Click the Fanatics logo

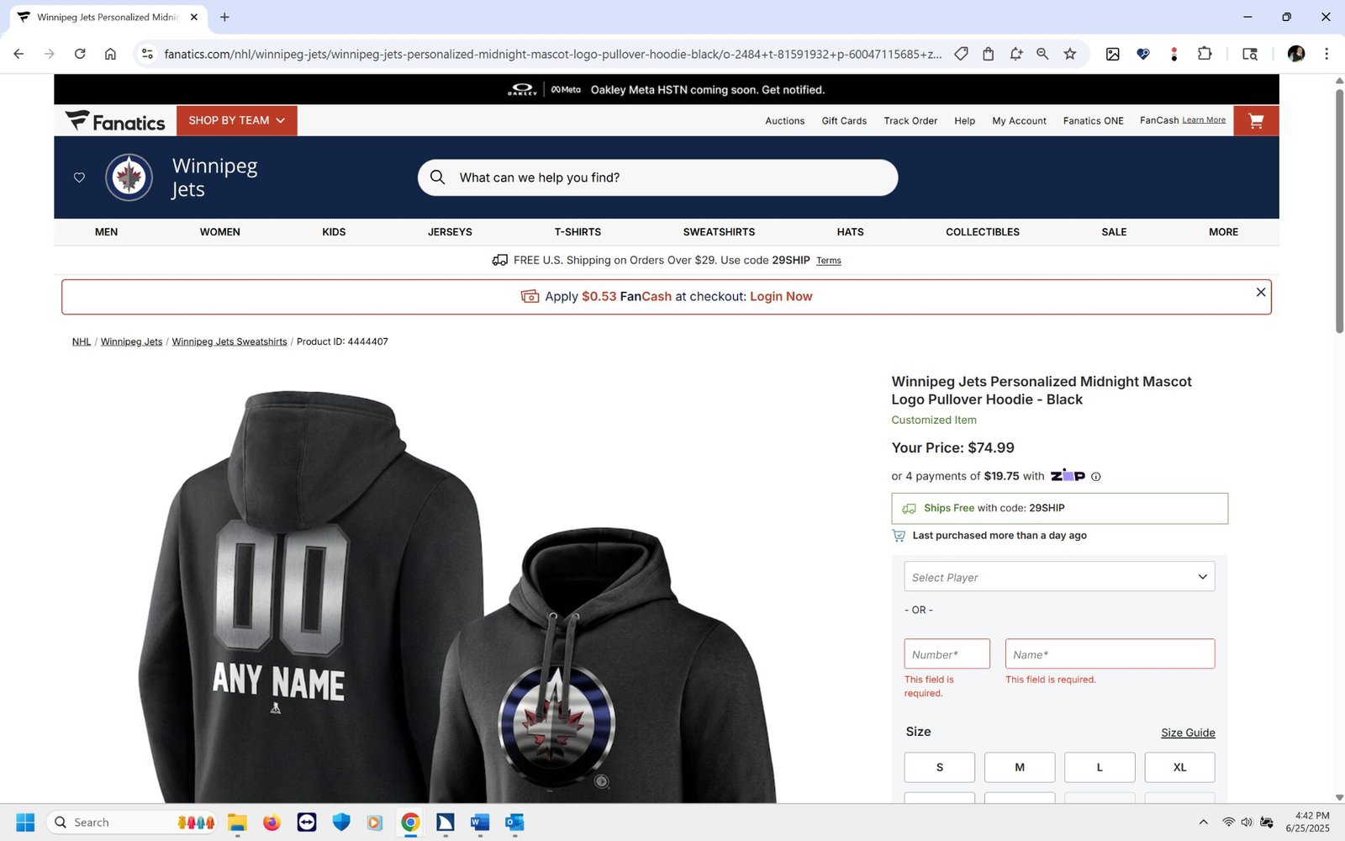pos(115,121)
